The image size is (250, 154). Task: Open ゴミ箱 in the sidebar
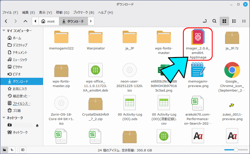pyautogui.click(x=22, y=110)
